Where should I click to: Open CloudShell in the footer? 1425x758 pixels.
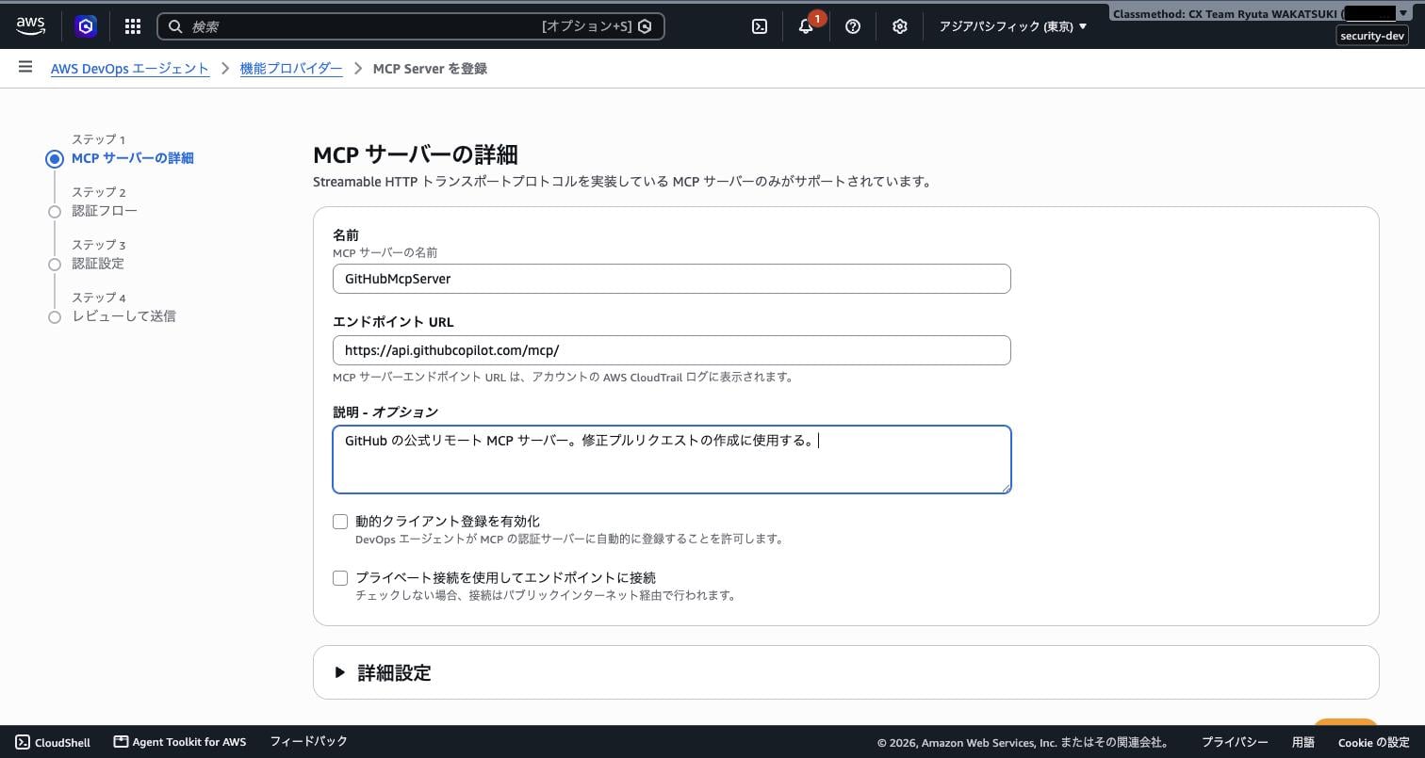click(x=53, y=742)
